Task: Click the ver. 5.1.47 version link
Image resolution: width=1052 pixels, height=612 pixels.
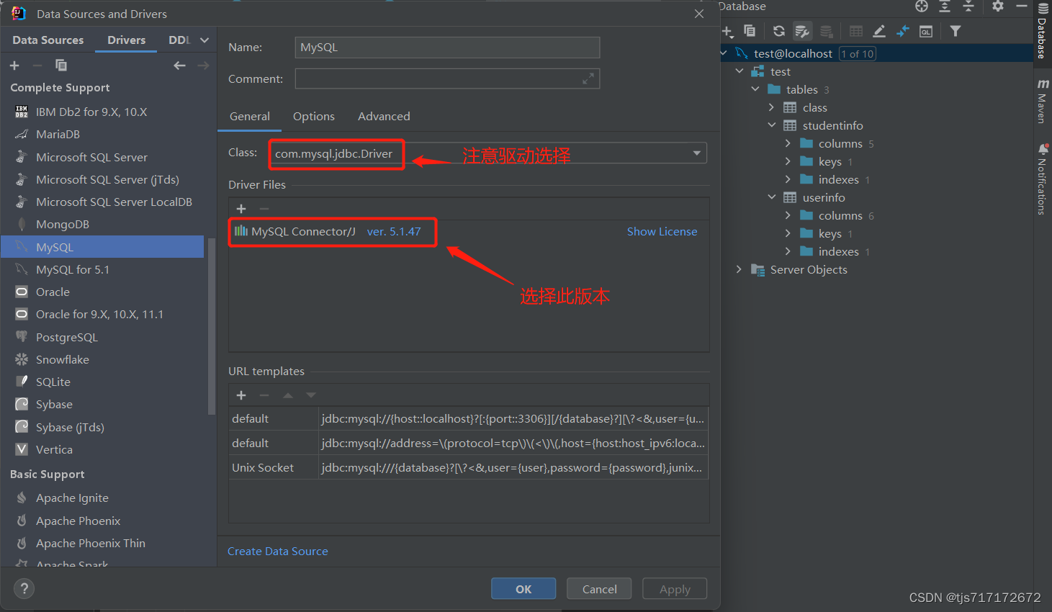Action: tap(394, 232)
